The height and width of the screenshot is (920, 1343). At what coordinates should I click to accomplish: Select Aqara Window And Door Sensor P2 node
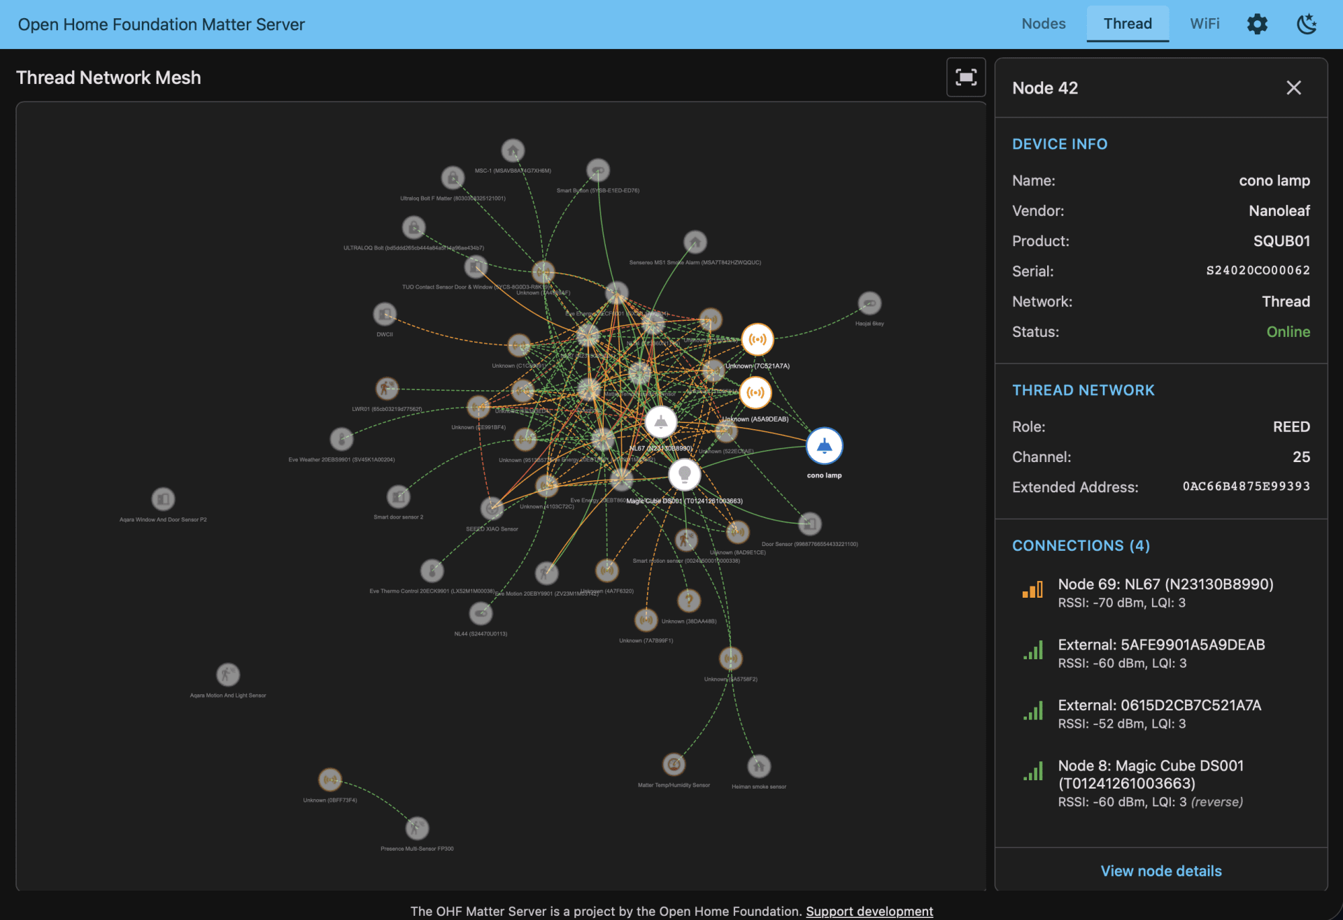163,499
